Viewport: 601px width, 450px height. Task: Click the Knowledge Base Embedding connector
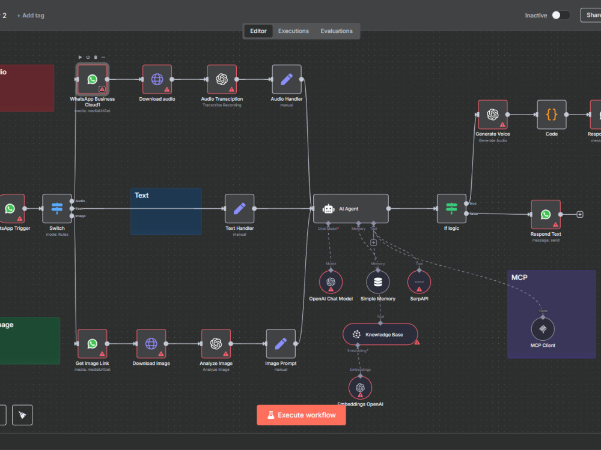point(358,345)
